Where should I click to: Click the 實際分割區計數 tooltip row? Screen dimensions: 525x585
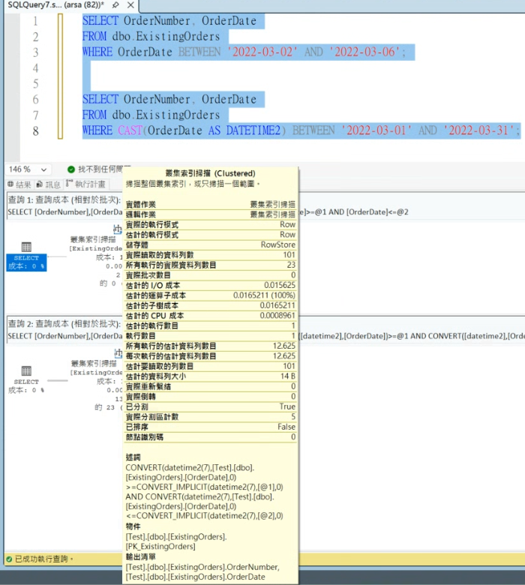pos(211,417)
